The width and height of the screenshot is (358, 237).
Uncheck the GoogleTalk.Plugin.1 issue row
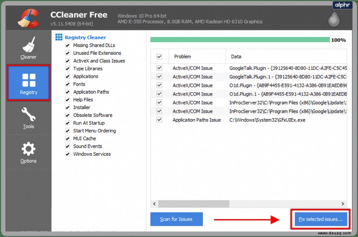click(159, 76)
